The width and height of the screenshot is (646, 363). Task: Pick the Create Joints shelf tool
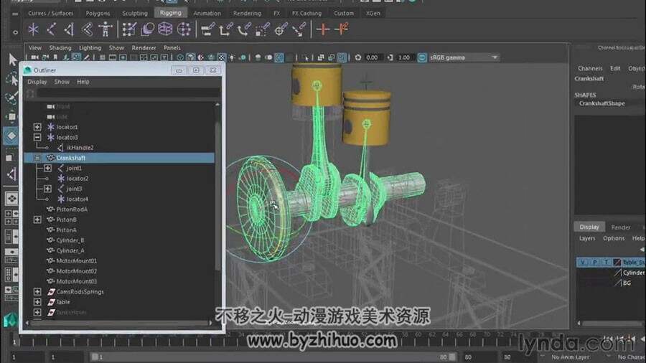coord(52,29)
